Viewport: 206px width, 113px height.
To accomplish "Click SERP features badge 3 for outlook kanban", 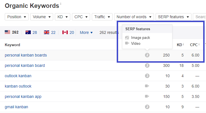I will [x=147, y=76].
